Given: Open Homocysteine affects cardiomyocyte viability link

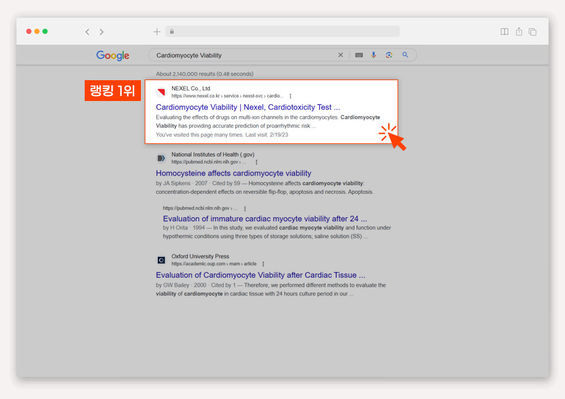Looking at the screenshot, I should [233, 173].
